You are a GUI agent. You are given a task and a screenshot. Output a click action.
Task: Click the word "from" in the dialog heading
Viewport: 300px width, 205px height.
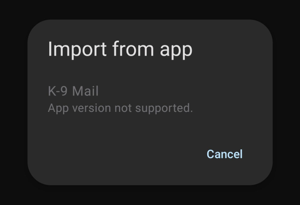pyautogui.click(x=133, y=49)
